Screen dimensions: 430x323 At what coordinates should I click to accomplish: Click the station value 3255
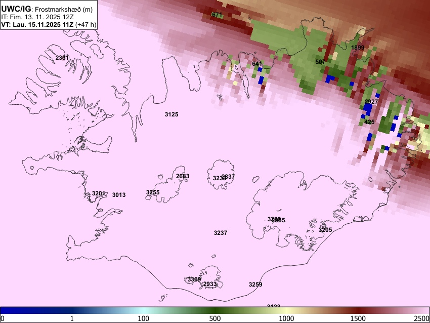tap(153, 192)
